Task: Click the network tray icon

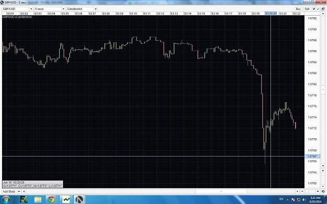Action: point(298,200)
